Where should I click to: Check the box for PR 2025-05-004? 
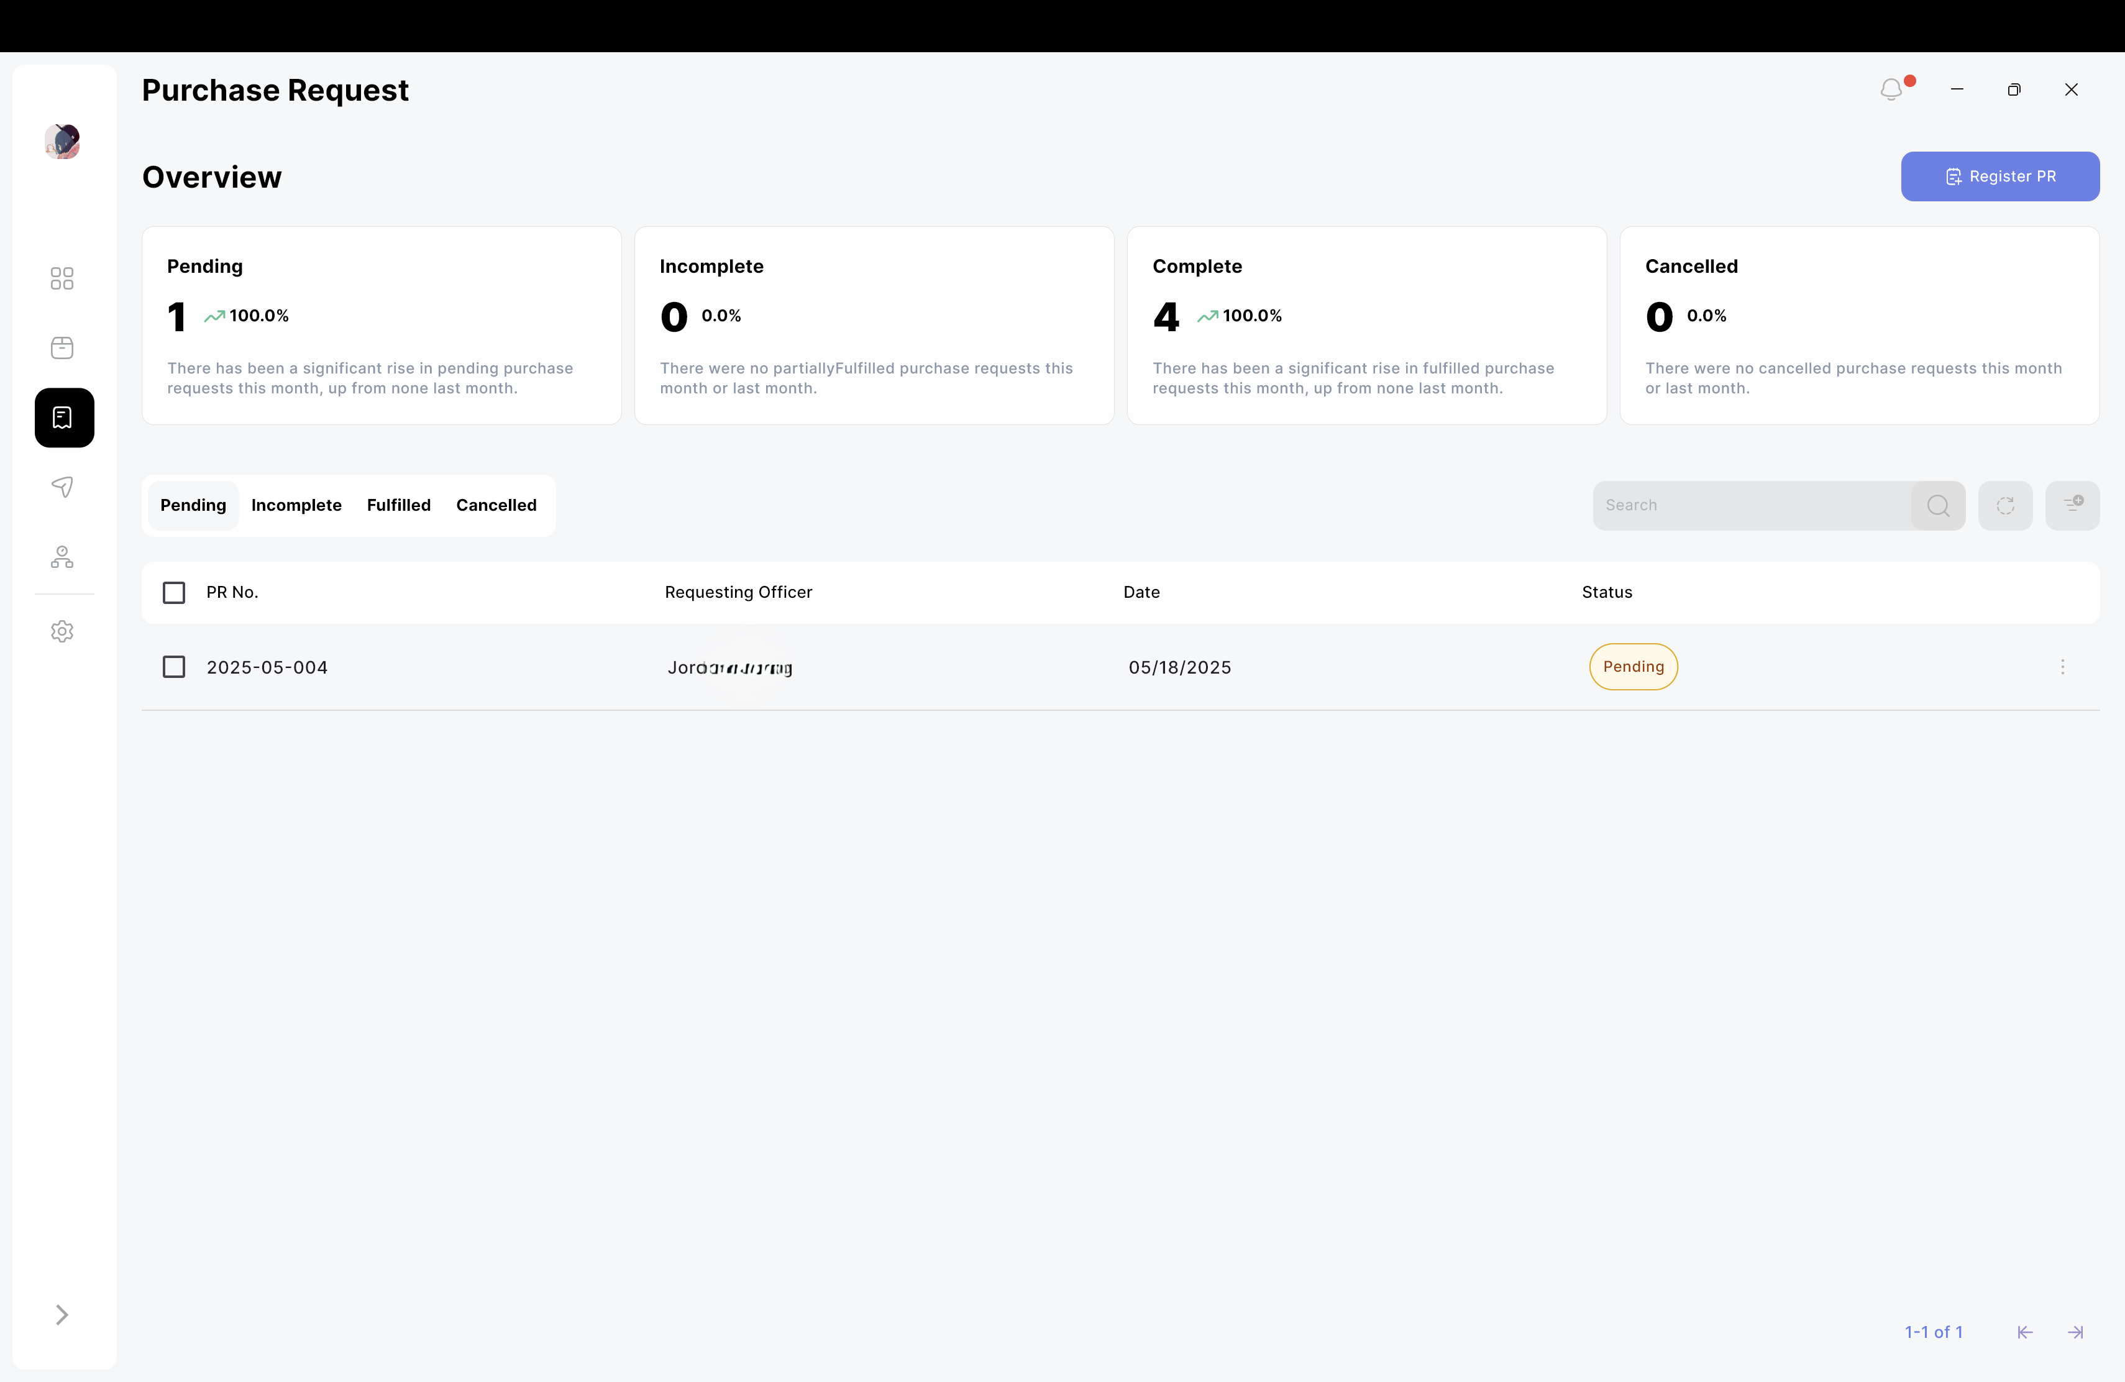(x=174, y=667)
